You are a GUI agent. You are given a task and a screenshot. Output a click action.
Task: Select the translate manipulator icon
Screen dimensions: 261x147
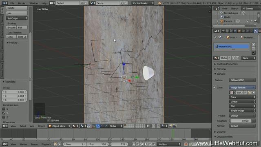click(98, 126)
